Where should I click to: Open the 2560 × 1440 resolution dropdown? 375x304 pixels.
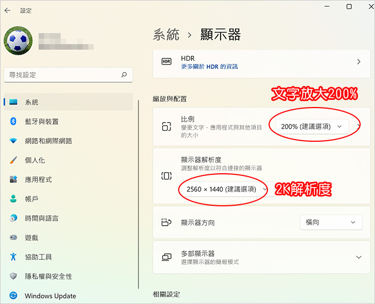227,189
